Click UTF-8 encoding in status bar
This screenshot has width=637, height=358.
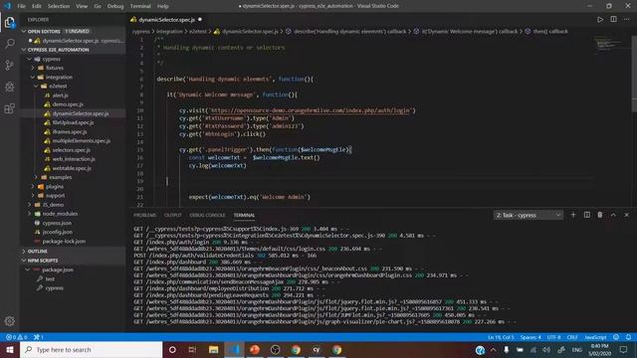tap(553, 337)
